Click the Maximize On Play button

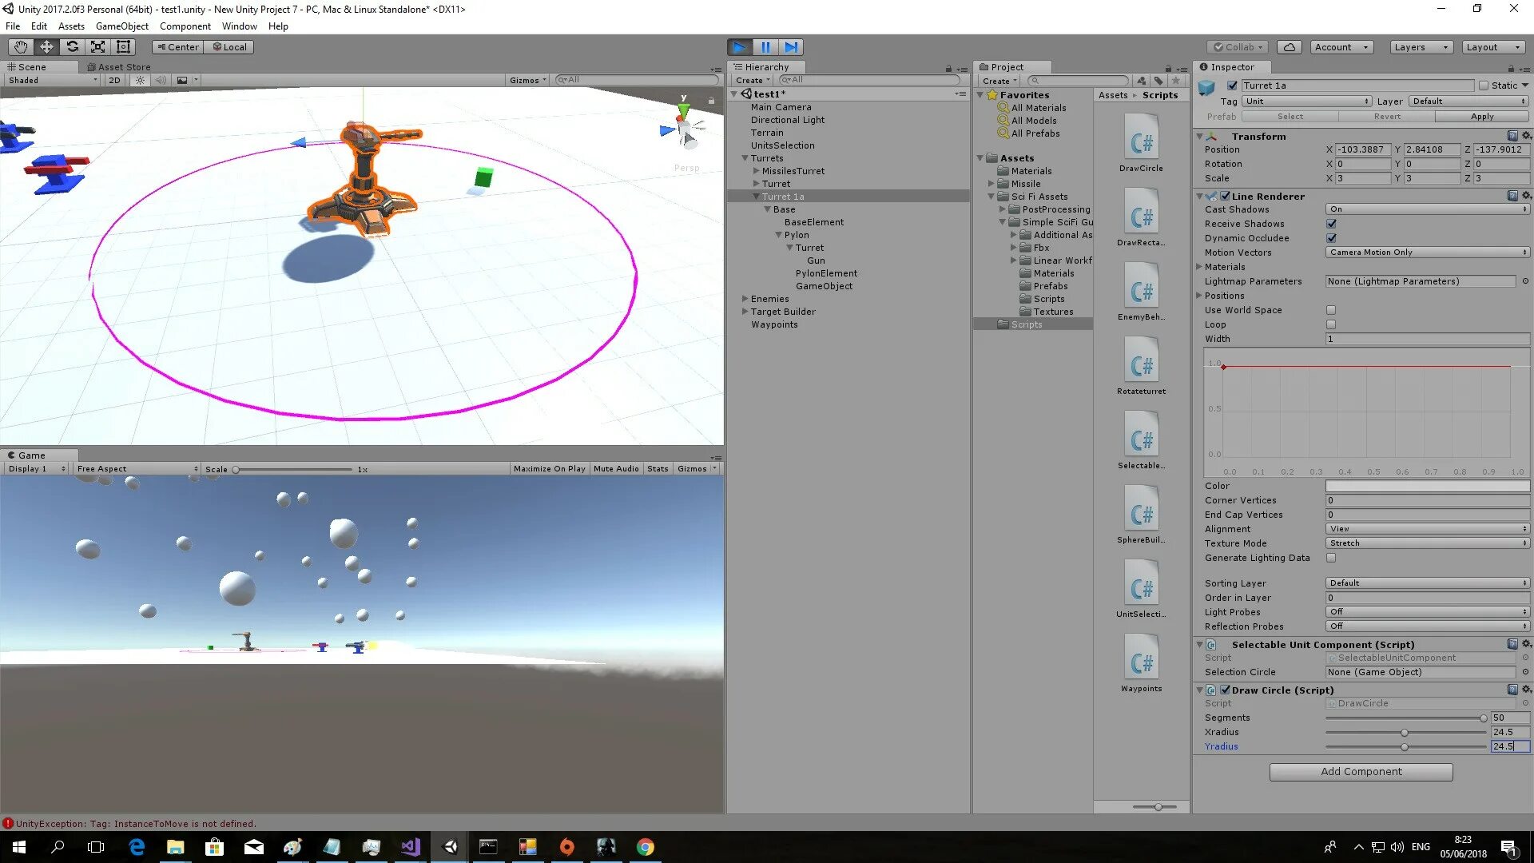click(x=549, y=469)
